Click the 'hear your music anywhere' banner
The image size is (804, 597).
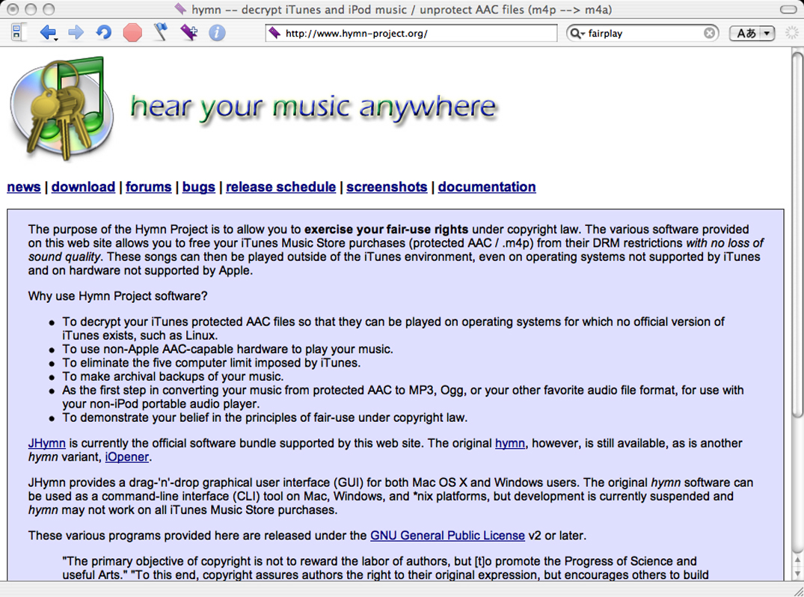click(313, 108)
